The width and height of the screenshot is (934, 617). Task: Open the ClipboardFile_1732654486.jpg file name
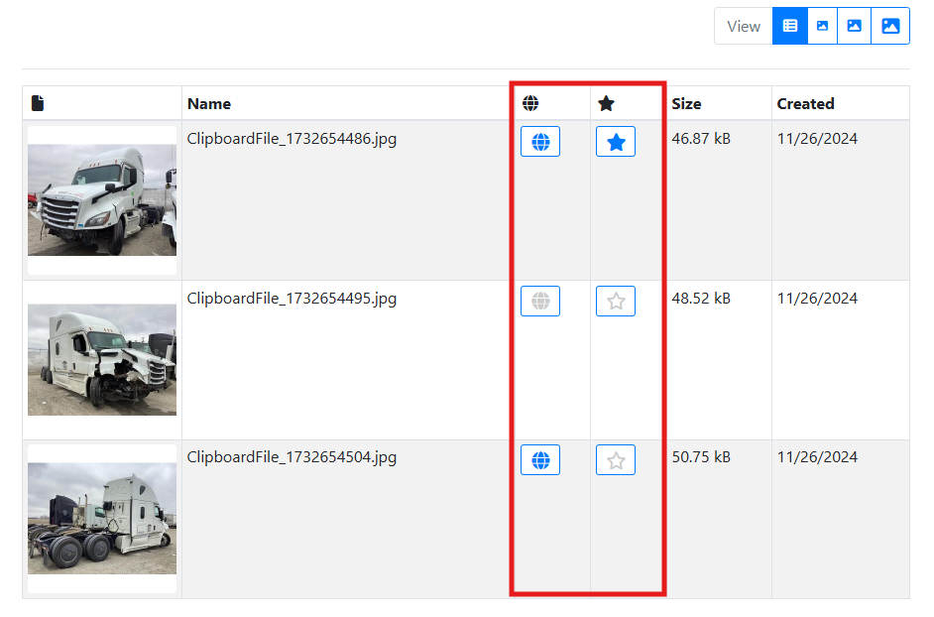pos(292,139)
